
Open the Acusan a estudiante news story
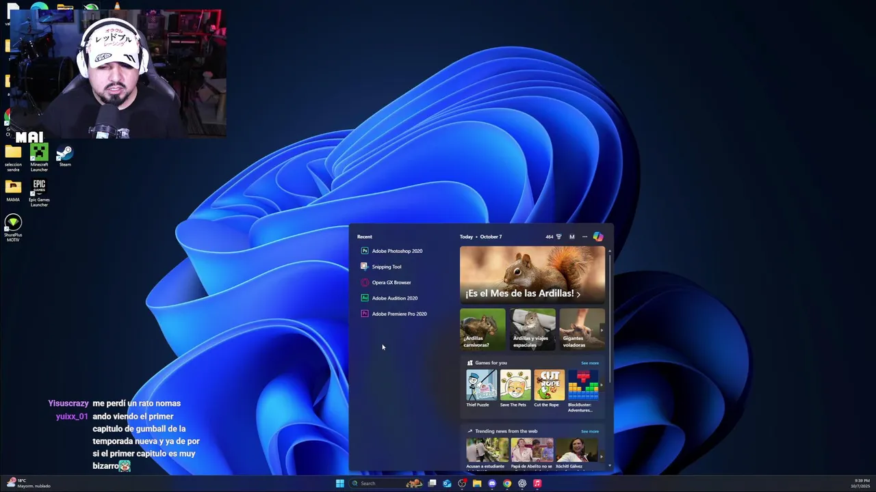point(487,454)
